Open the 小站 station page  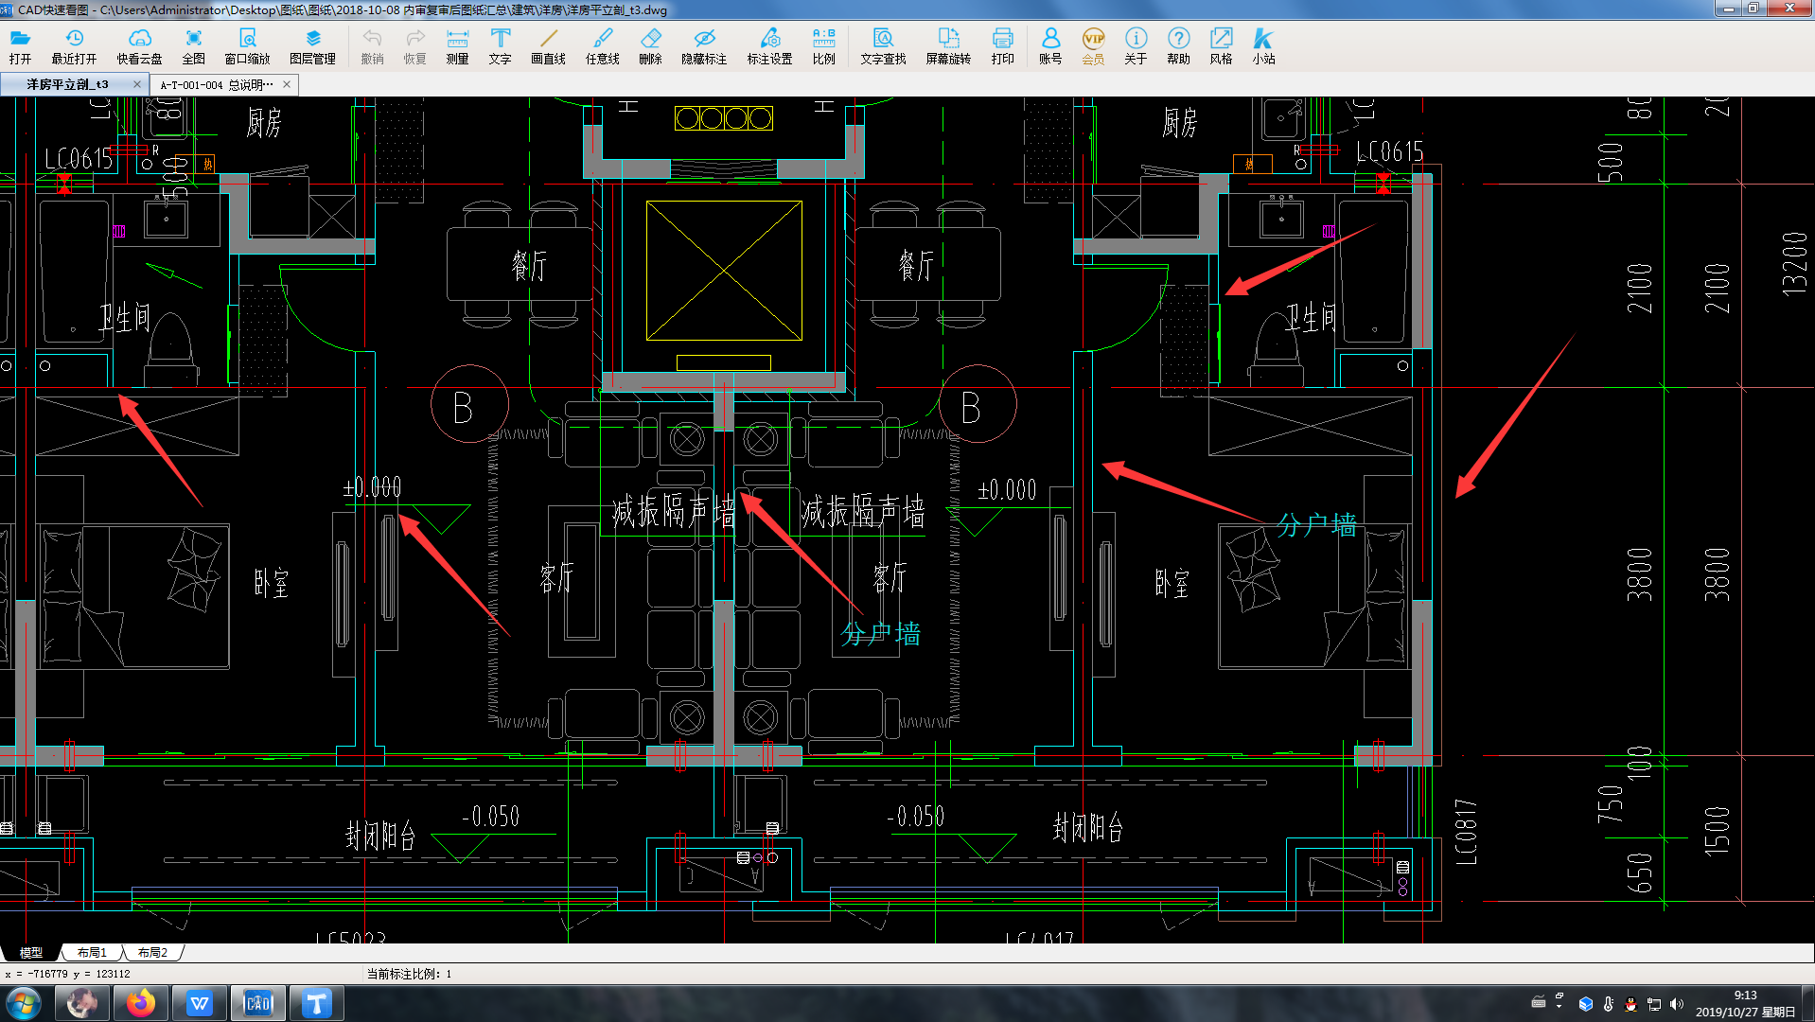pyautogui.click(x=1263, y=46)
